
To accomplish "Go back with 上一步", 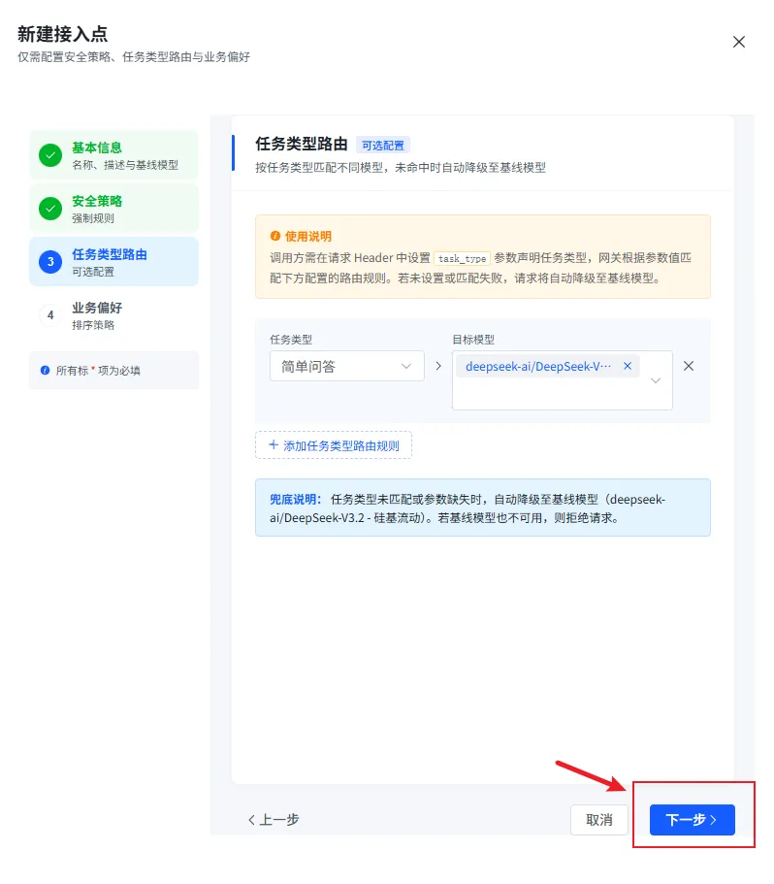I will tap(274, 819).
